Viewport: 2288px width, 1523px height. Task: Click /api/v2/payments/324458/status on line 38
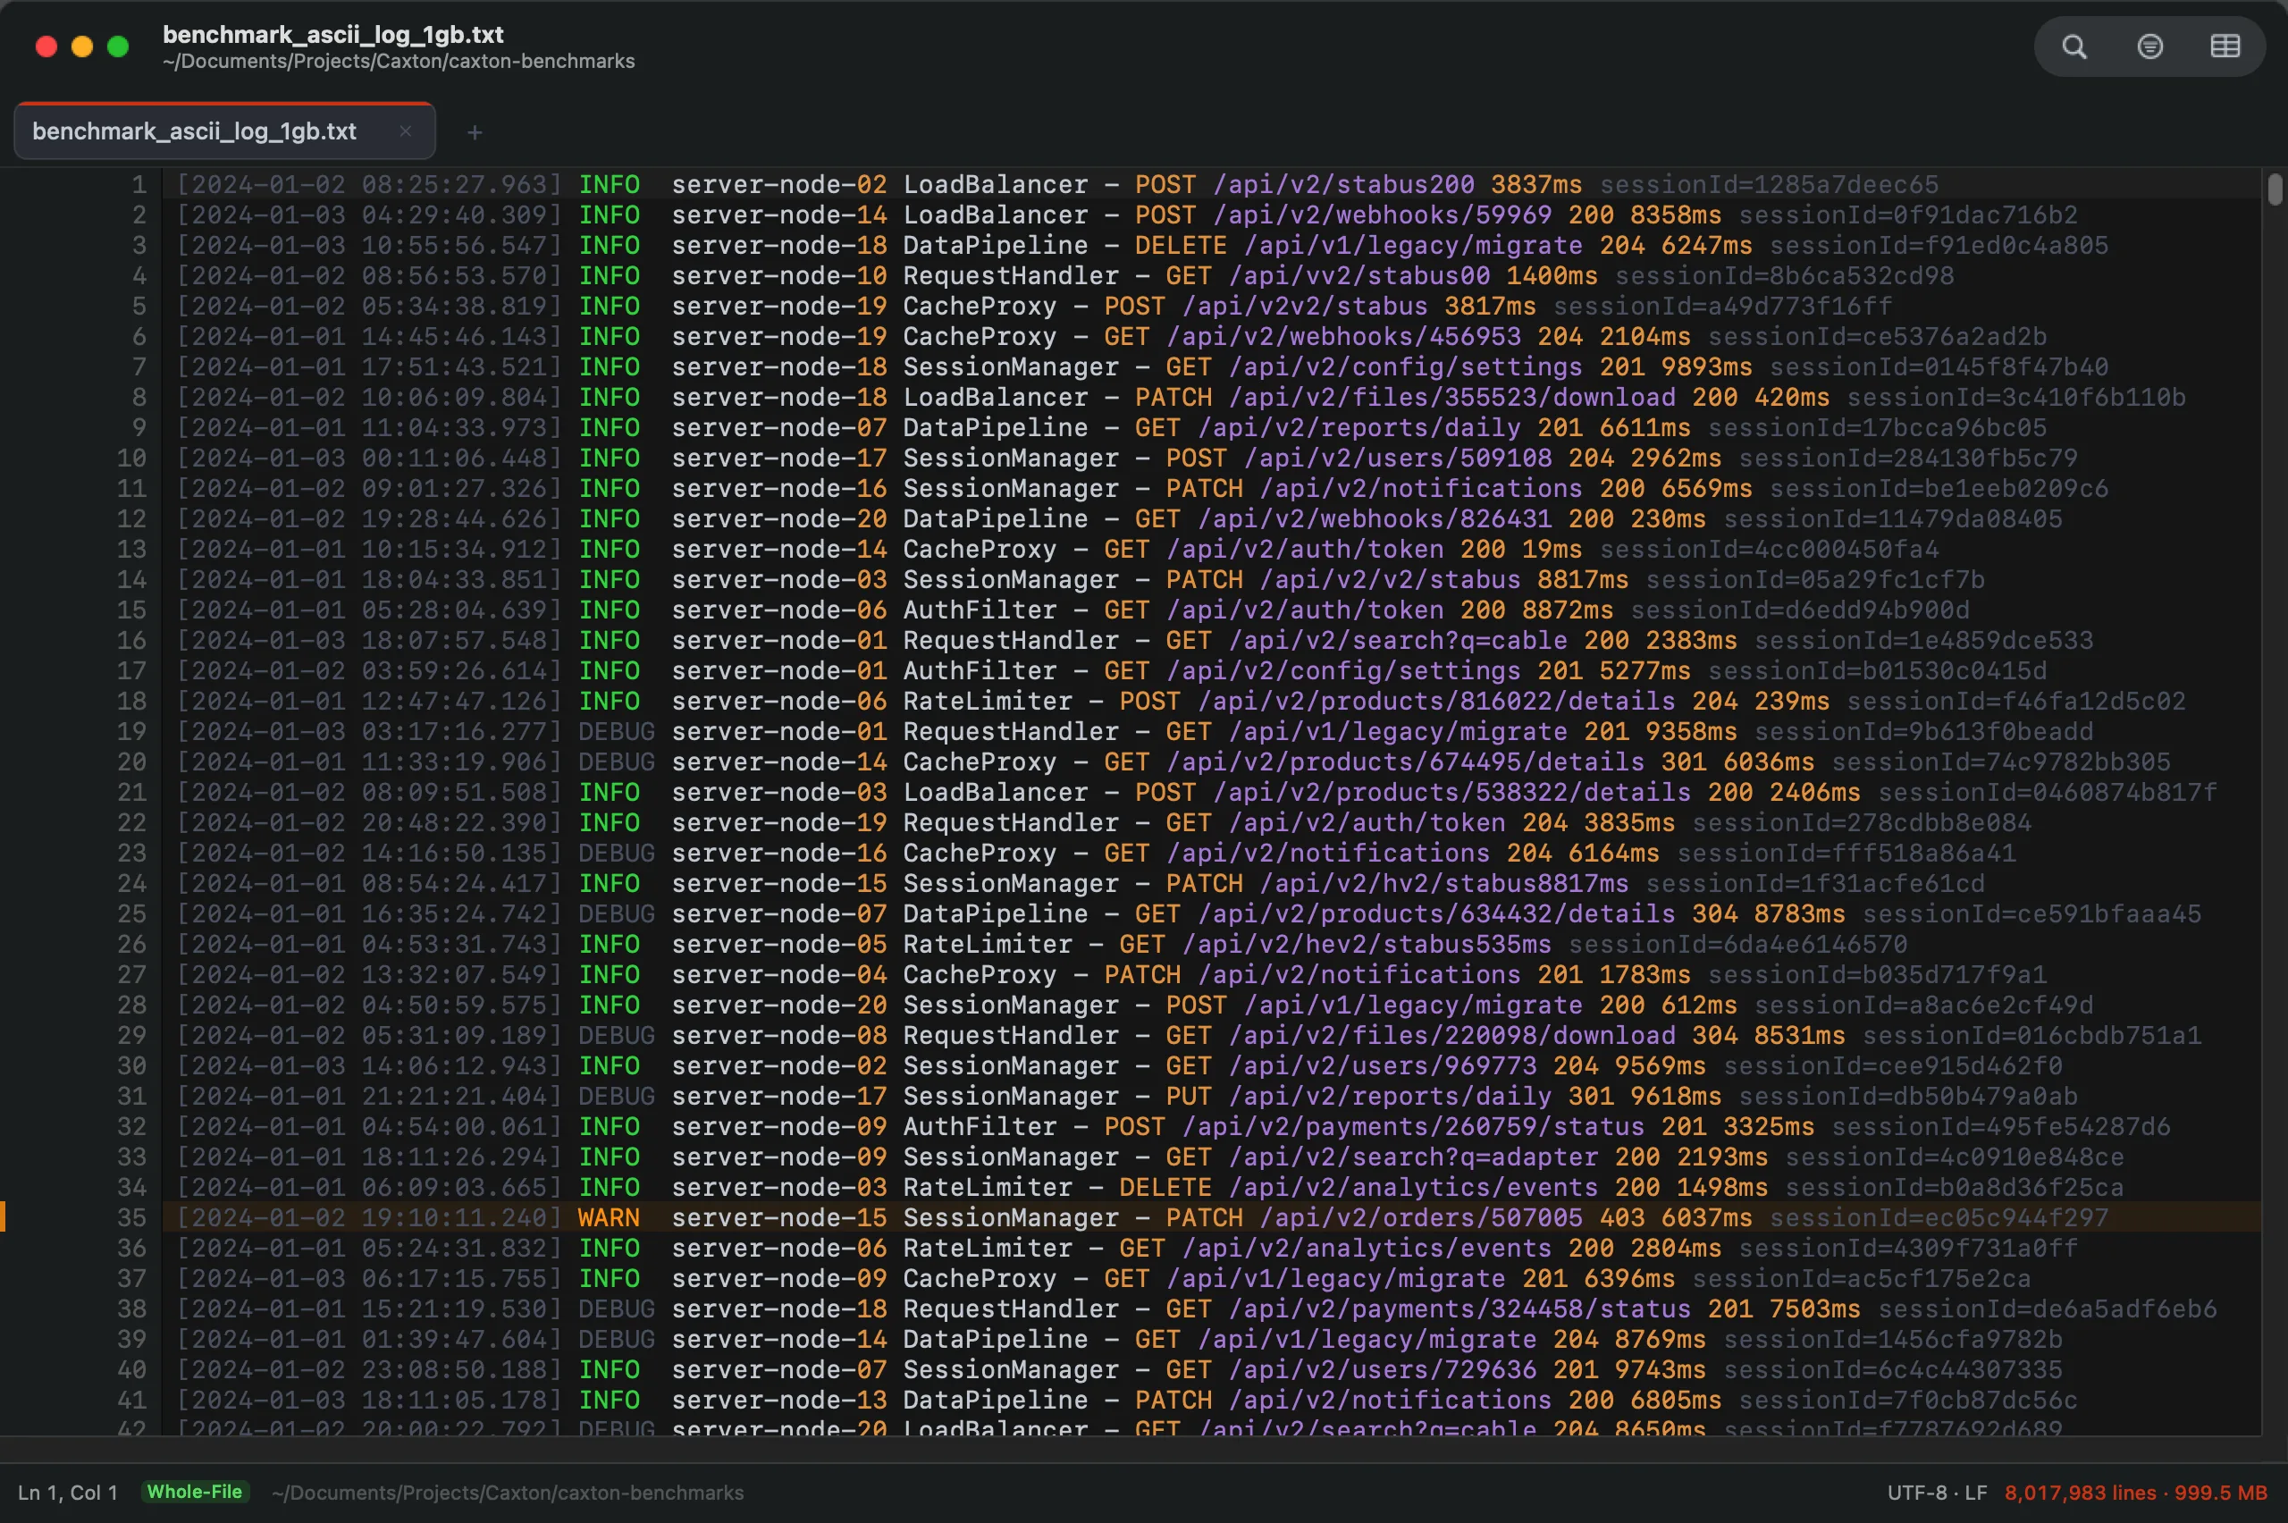pos(1459,1308)
